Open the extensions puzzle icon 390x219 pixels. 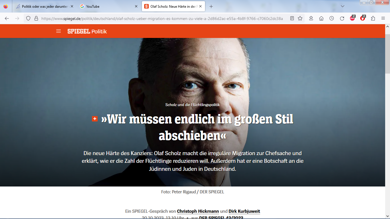[373, 18]
